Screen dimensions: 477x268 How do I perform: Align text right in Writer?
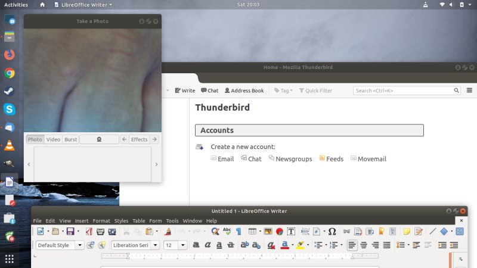[375, 245]
